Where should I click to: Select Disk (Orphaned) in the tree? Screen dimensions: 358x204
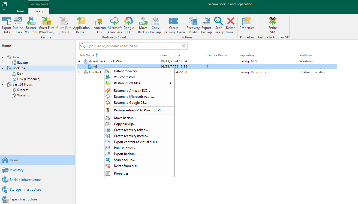(x=29, y=79)
